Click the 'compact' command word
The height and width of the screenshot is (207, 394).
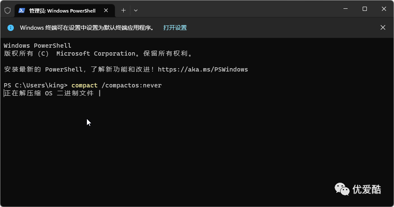[x=84, y=85]
